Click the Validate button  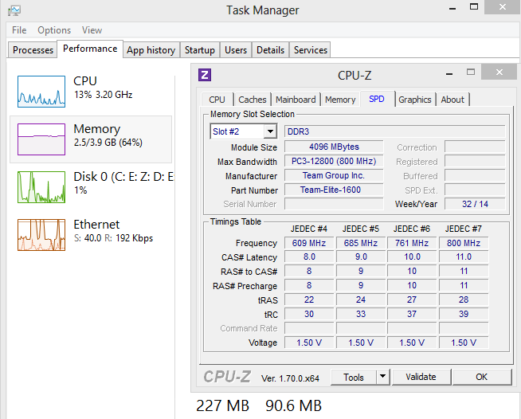[x=421, y=377]
